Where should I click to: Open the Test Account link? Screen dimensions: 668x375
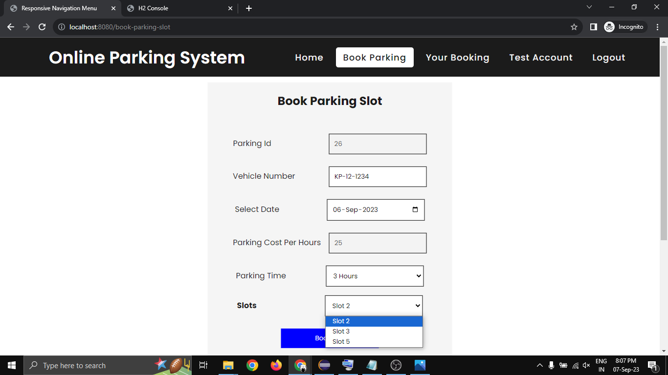coord(540,58)
